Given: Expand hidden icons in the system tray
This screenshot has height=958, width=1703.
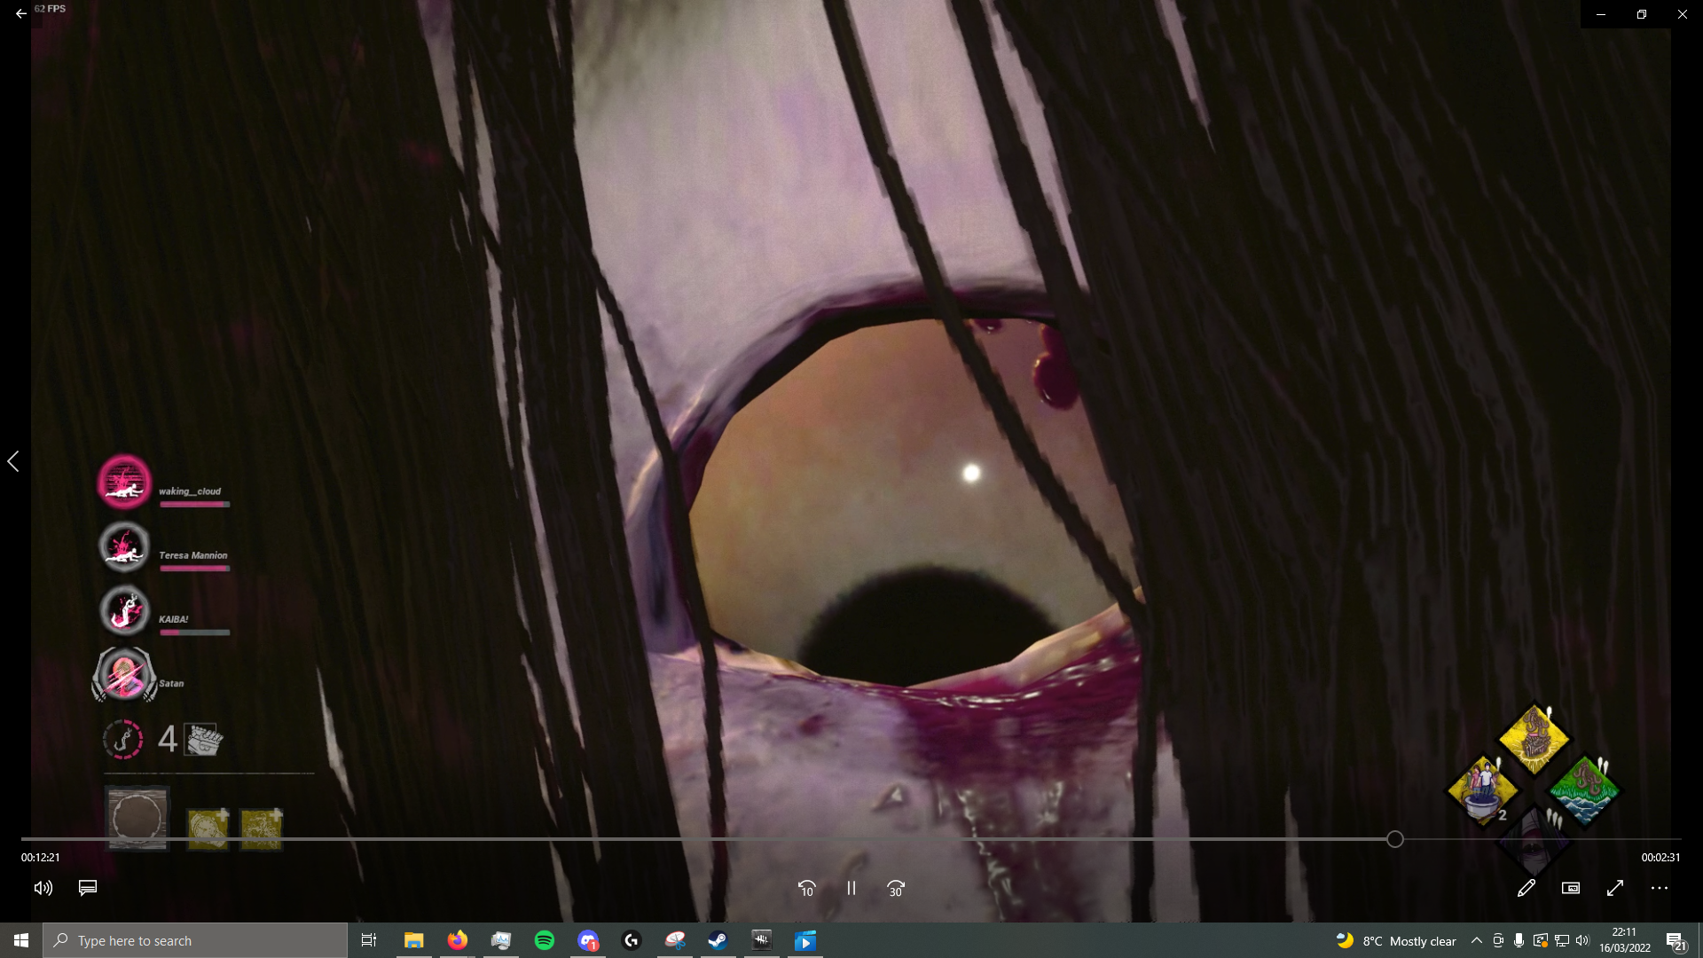Looking at the screenshot, I should click(1476, 940).
